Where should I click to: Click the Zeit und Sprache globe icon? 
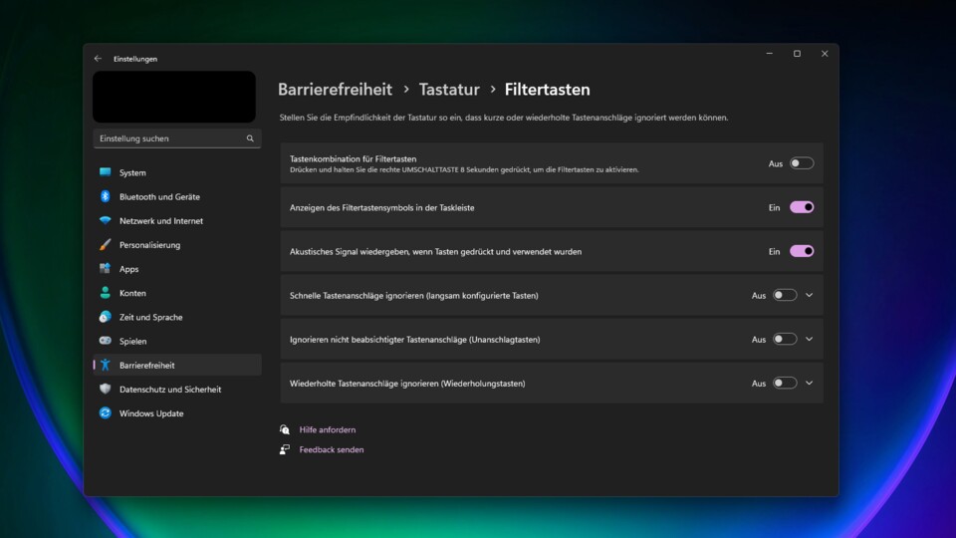click(105, 317)
